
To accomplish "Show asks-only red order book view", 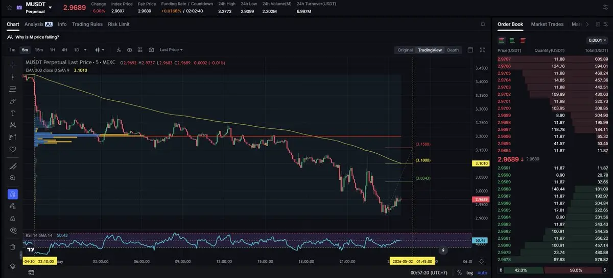I will [x=523, y=40].
